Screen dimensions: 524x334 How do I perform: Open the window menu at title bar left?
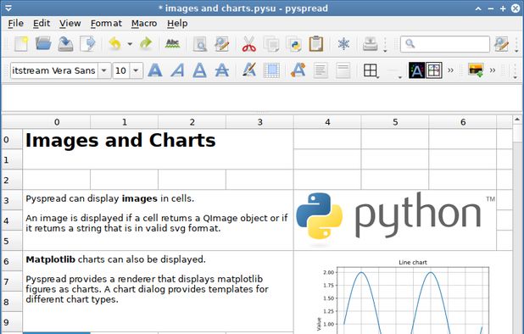(8, 8)
